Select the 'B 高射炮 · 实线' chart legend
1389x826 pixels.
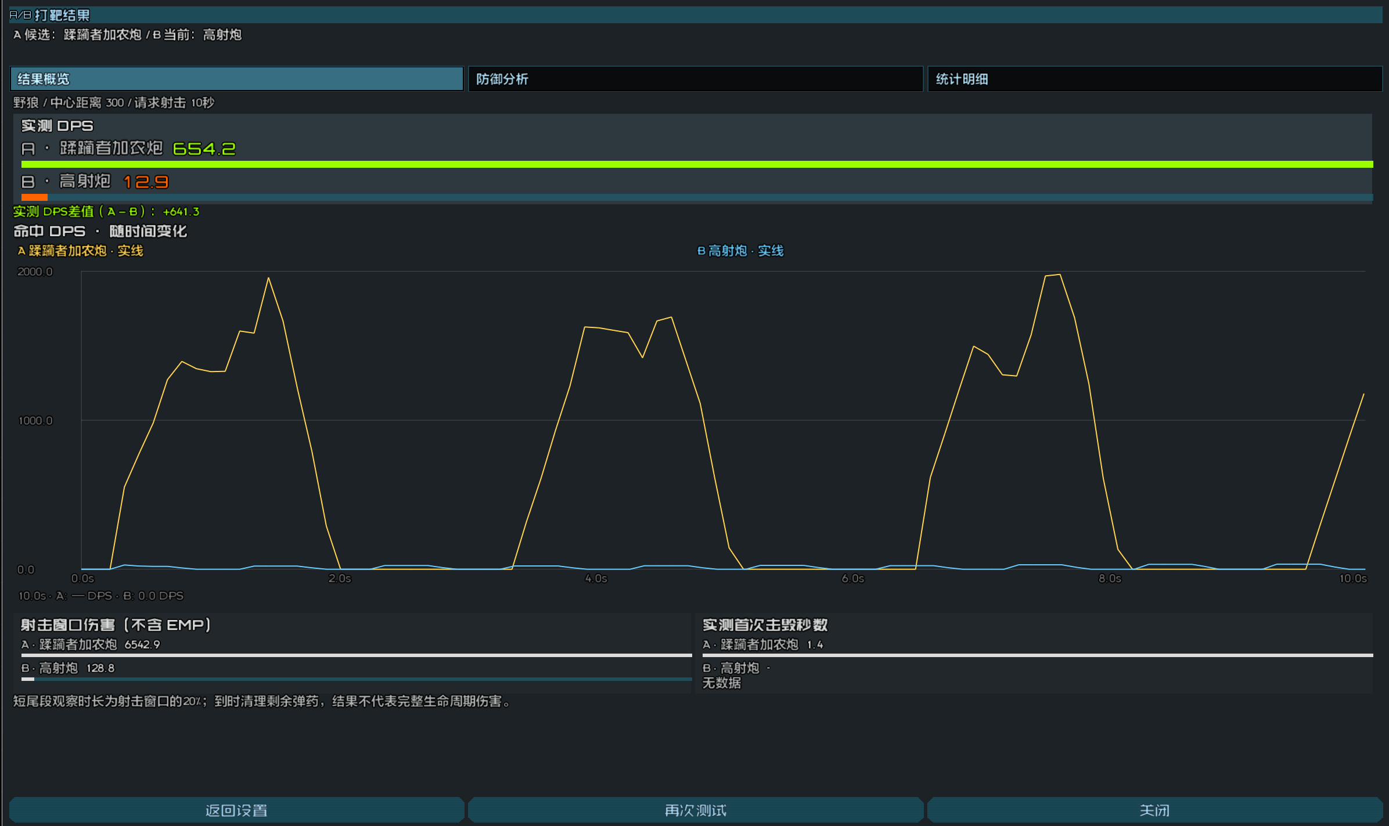tap(740, 251)
